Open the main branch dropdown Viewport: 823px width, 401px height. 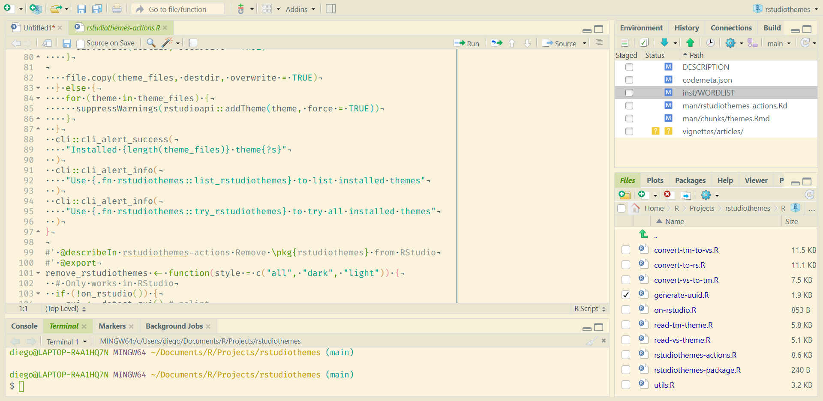tap(779, 43)
